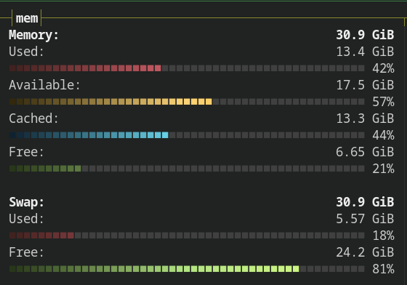Click the red memory Used bar
Viewport: 407px width, 285px height.
pyautogui.click(x=187, y=68)
